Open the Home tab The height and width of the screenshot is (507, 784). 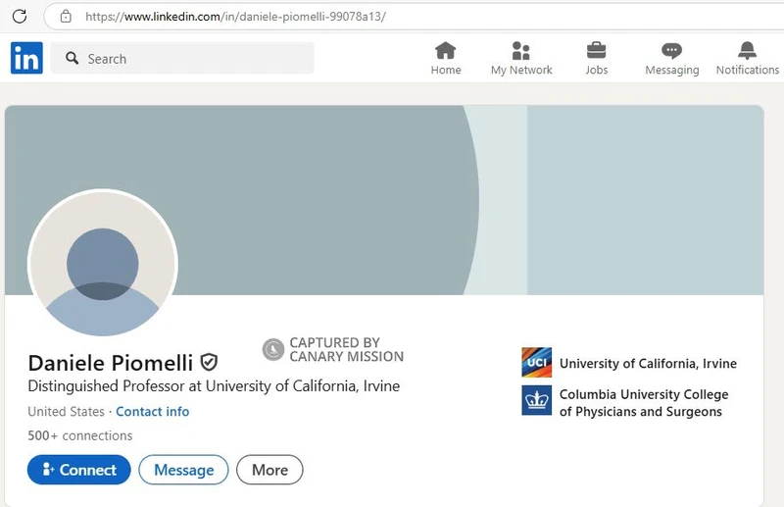[446, 59]
